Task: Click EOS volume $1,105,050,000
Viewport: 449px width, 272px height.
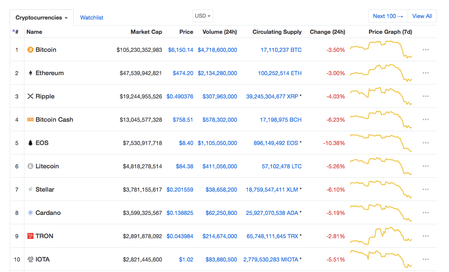Action: pyautogui.click(x=217, y=143)
